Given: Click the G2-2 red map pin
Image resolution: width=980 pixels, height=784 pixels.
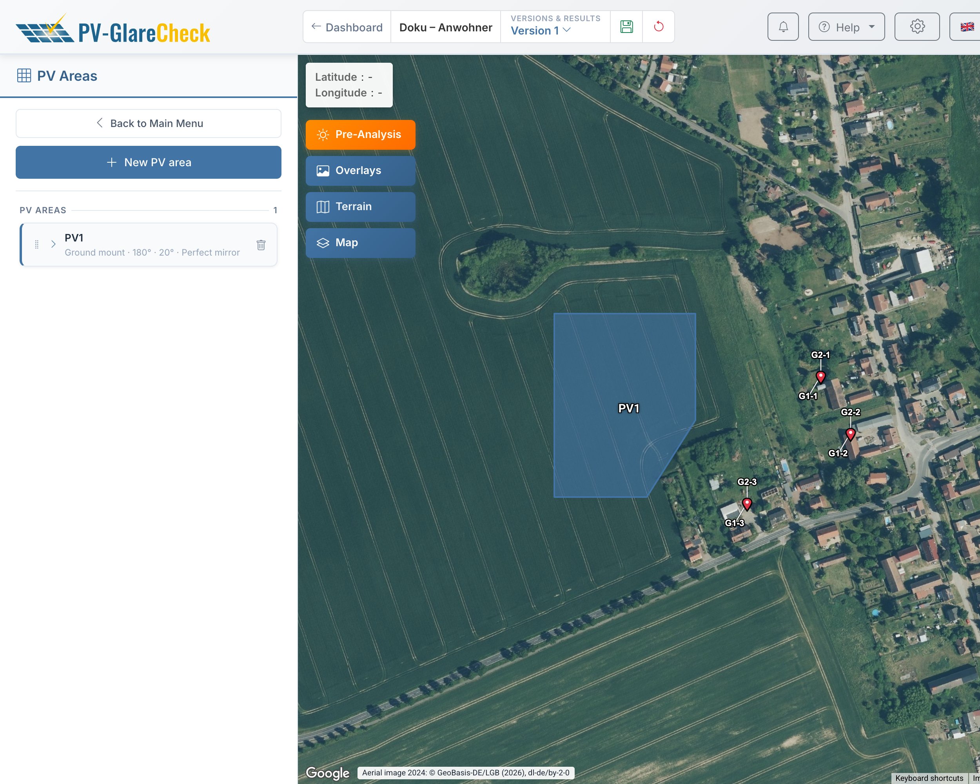Looking at the screenshot, I should point(850,434).
